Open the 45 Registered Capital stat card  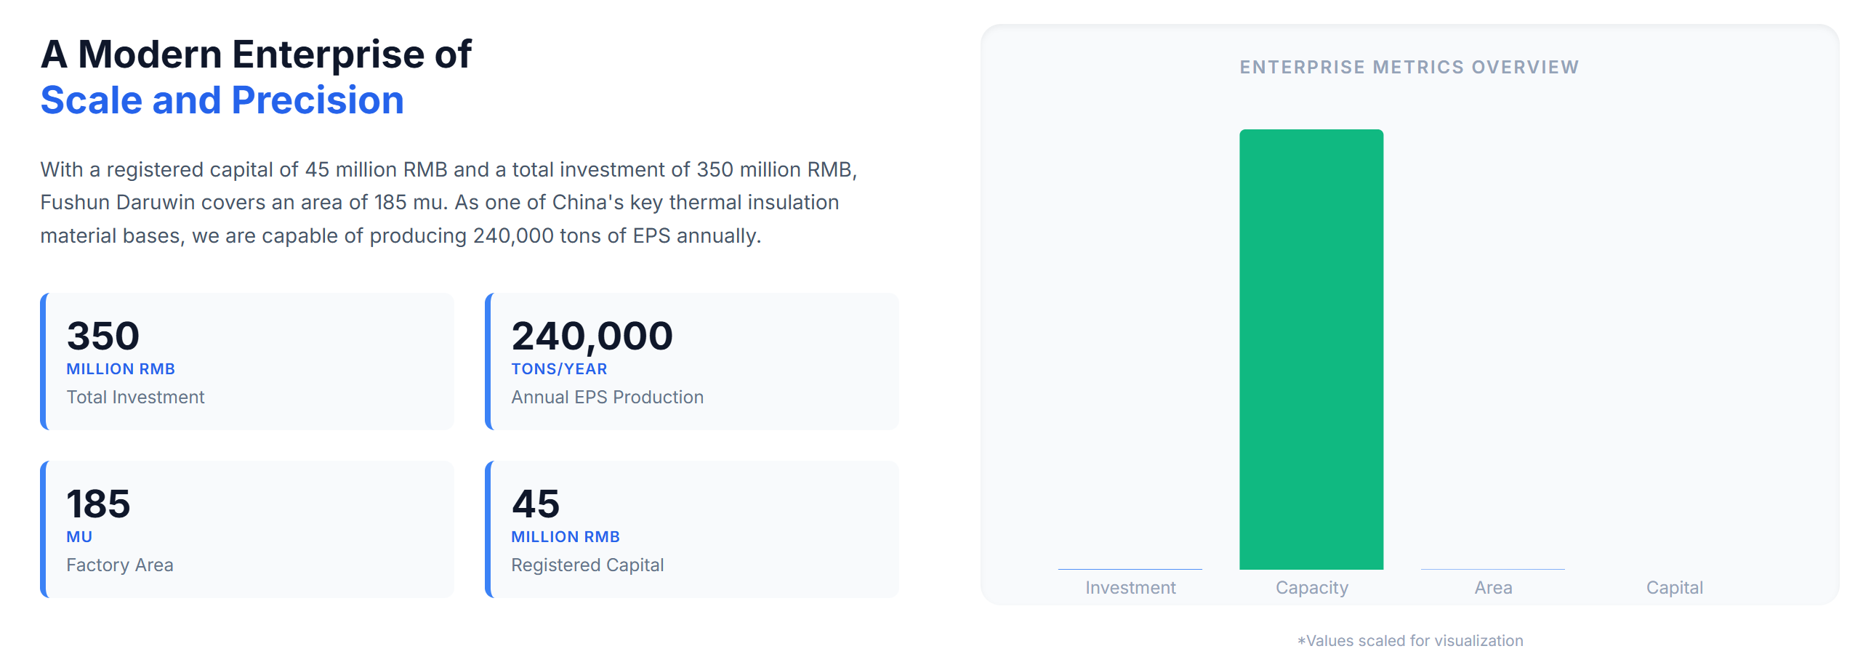[692, 529]
